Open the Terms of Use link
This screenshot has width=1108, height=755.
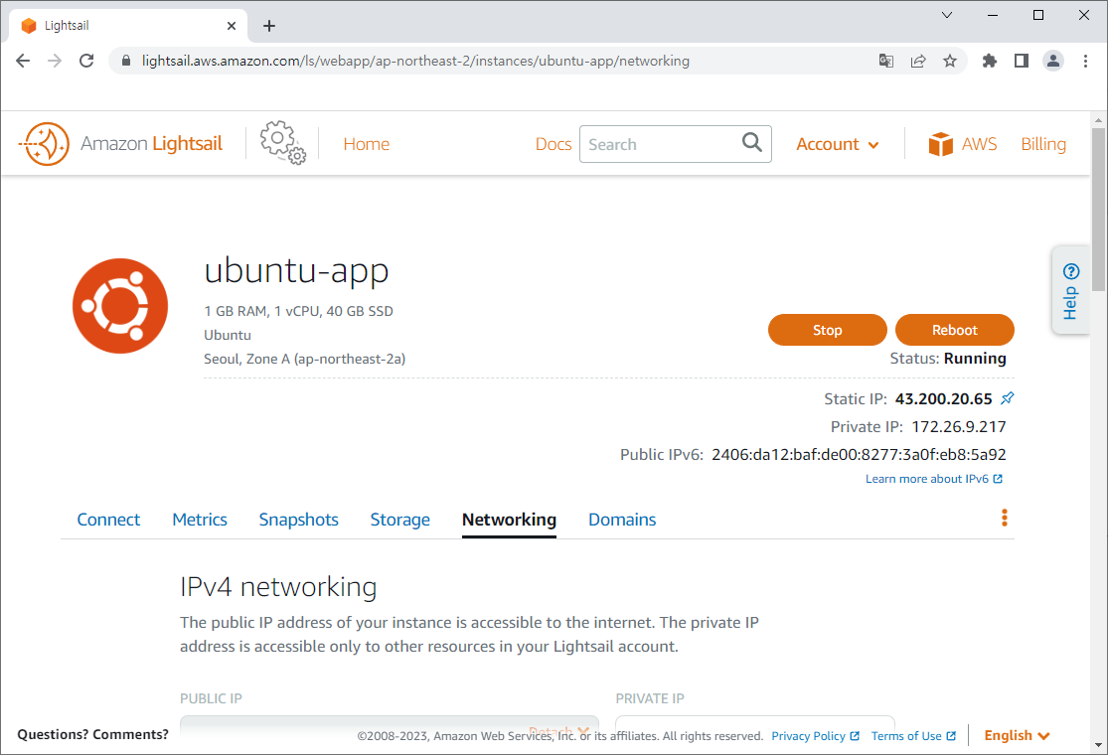point(913,736)
